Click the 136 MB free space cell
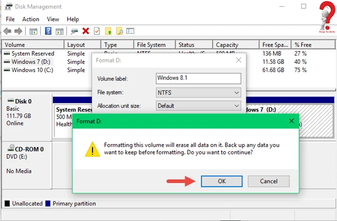 coord(271,54)
